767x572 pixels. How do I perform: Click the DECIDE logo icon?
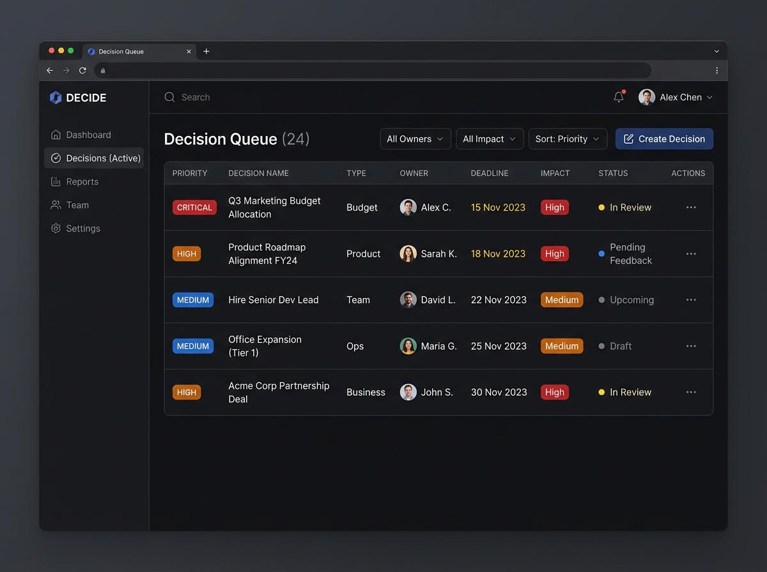(x=56, y=97)
